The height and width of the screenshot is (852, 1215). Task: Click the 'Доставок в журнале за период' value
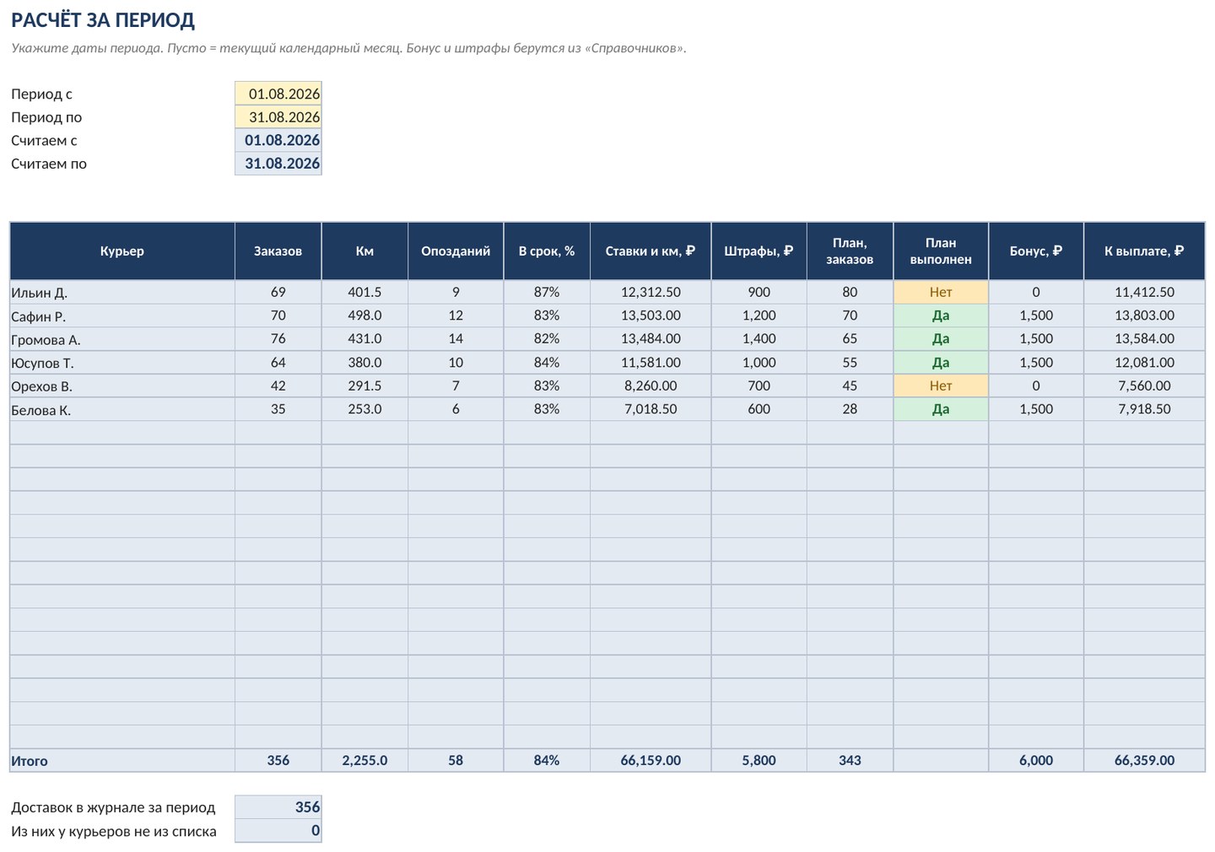pyautogui.click(x=278, y=807)
